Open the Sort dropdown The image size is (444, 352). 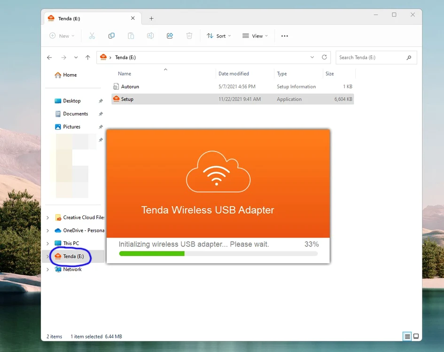(x=218, y=36)
